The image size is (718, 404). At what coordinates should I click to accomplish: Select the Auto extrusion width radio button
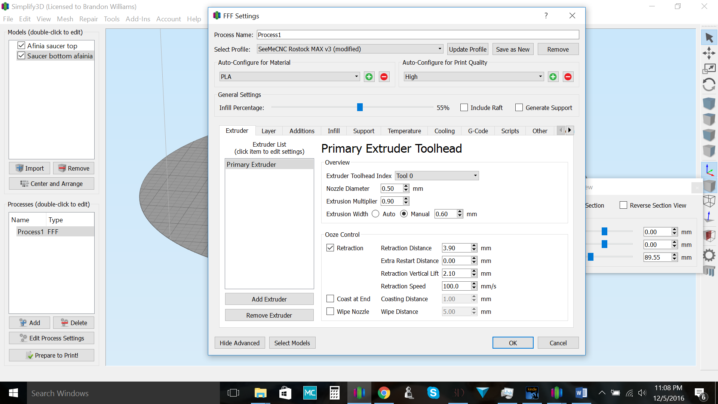375,214
